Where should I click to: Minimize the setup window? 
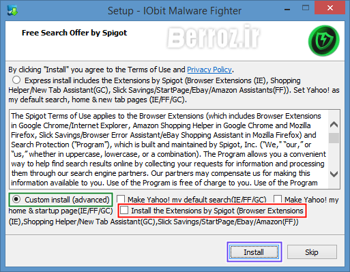point(287,10)
